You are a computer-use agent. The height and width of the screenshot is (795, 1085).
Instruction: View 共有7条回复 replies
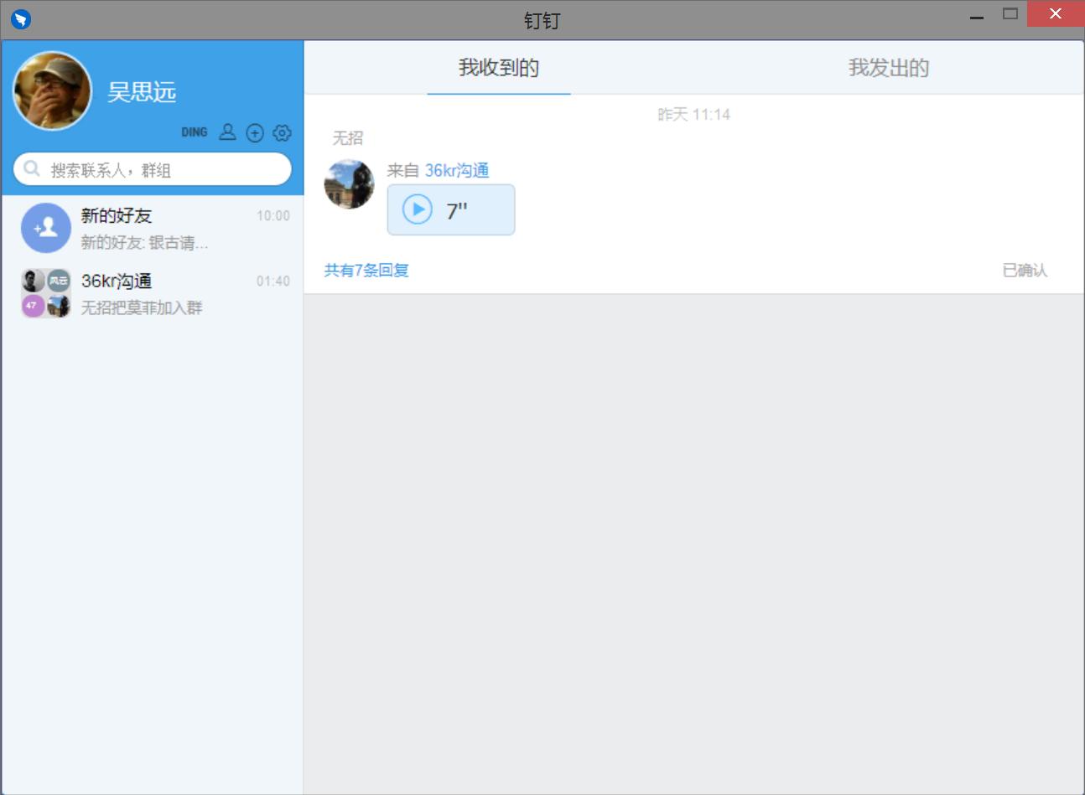point(366,270)
